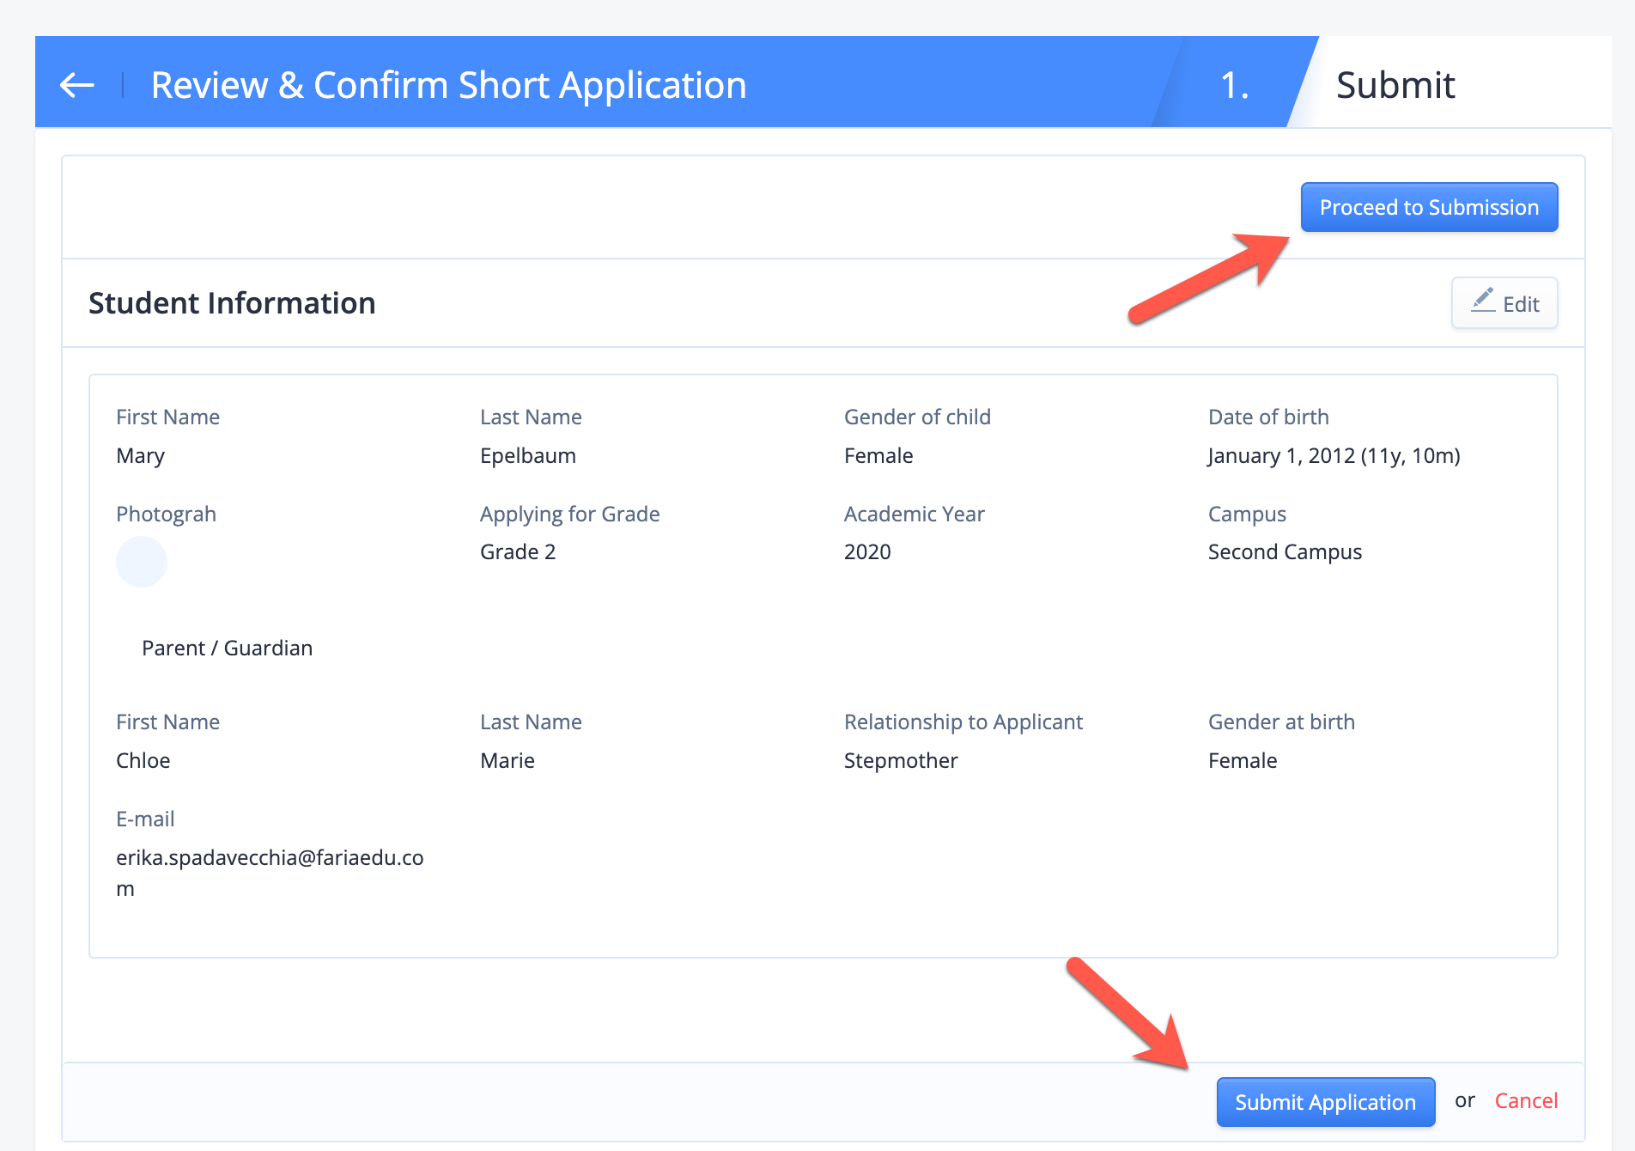Click the Campus label

(1247, 514)
